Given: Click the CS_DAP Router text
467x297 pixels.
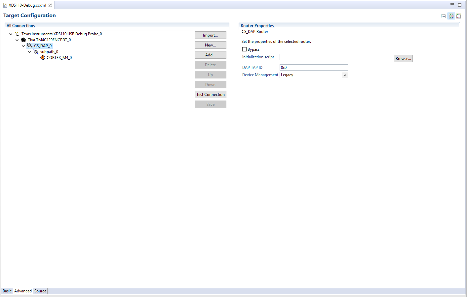Looking at the screenshot, I should tap(255, 32).
